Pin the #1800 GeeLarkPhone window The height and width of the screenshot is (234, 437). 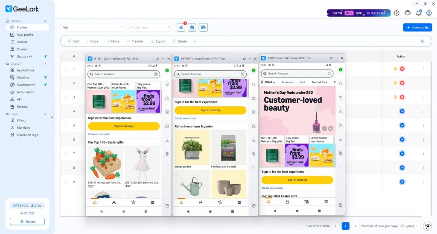pyautogui.click(x=331, y=58)
